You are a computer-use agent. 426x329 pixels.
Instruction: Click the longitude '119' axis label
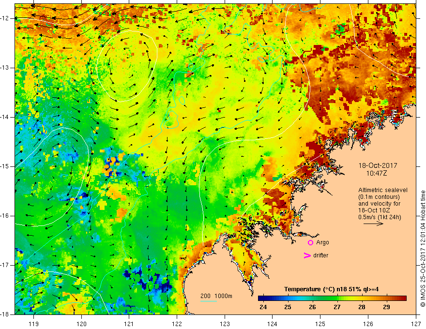(34, 324)
